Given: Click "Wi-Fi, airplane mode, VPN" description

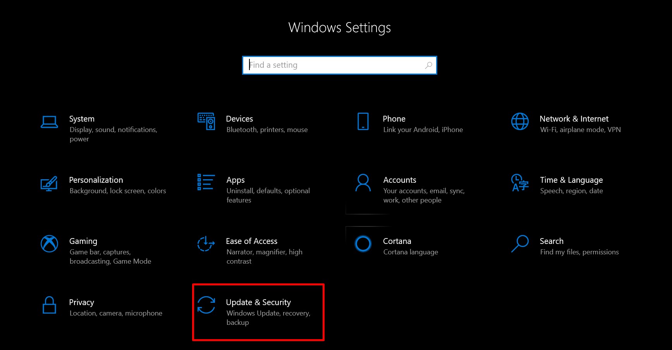Looking at the screenshot, I should (581, 130).
